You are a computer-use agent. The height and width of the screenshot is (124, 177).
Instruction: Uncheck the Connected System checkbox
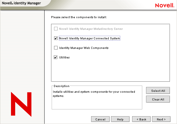pyautogui.click(x=56, y=38)
